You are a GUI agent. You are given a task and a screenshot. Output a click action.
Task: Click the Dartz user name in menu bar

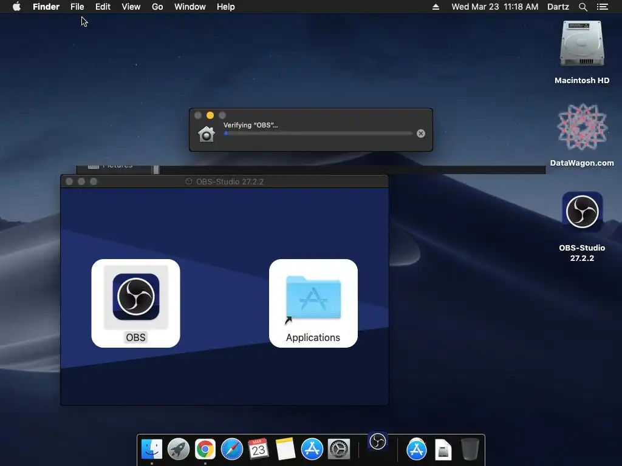[x=558, y=7]
